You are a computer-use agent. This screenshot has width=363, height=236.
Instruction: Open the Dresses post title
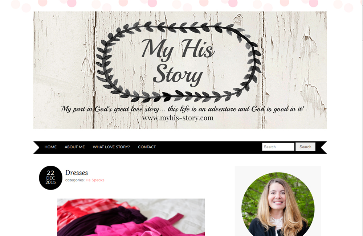click(77, 173)
